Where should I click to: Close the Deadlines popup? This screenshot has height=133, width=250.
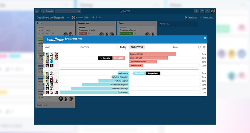click(x=205, y=38)
